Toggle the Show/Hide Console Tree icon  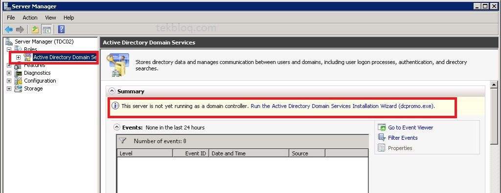coord(47,30)
